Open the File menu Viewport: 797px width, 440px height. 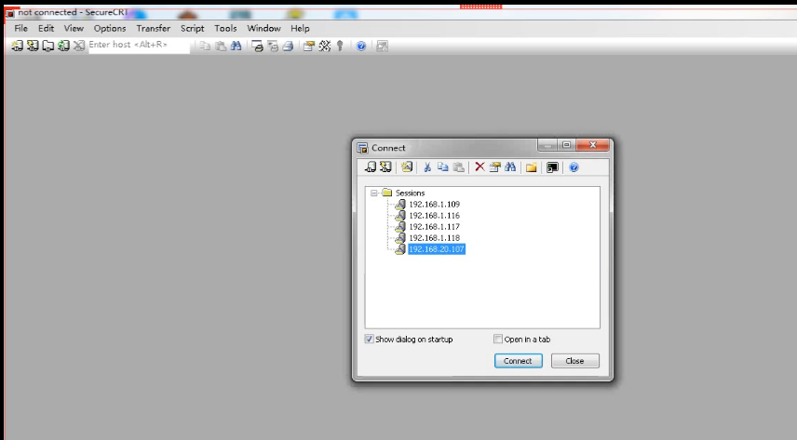(20, 29)
